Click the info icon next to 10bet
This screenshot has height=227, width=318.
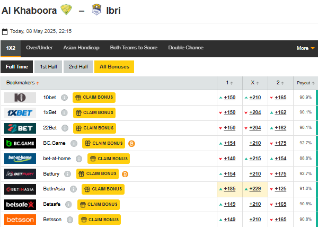(x=64, y=98)
